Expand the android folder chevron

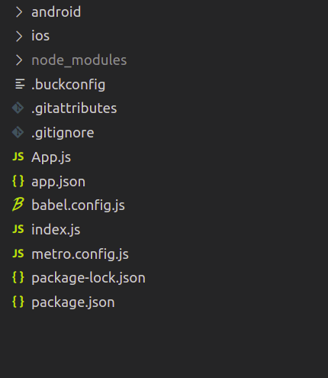coord(19,12)
